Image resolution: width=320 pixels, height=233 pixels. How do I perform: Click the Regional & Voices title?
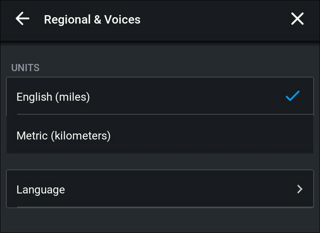tap(92, 19)
